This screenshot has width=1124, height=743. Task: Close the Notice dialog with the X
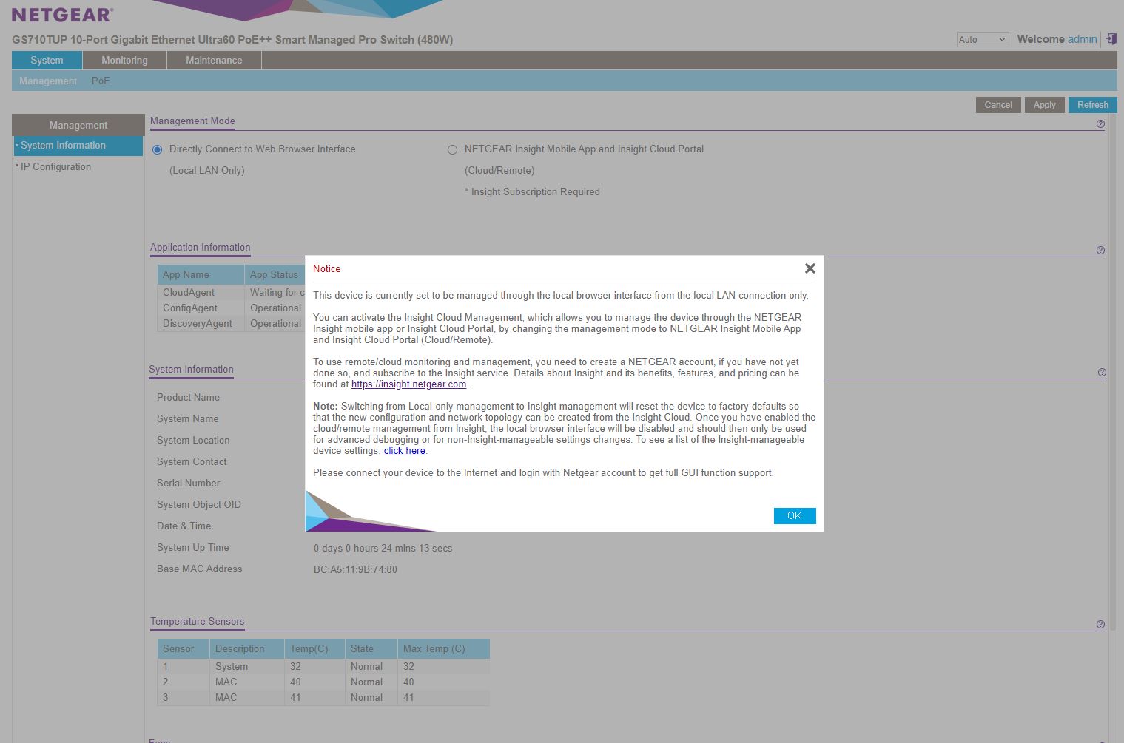pos(810,268)
